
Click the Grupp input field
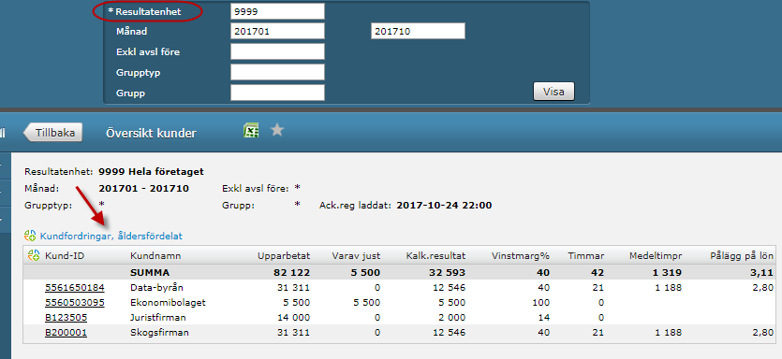click(277, 93)
